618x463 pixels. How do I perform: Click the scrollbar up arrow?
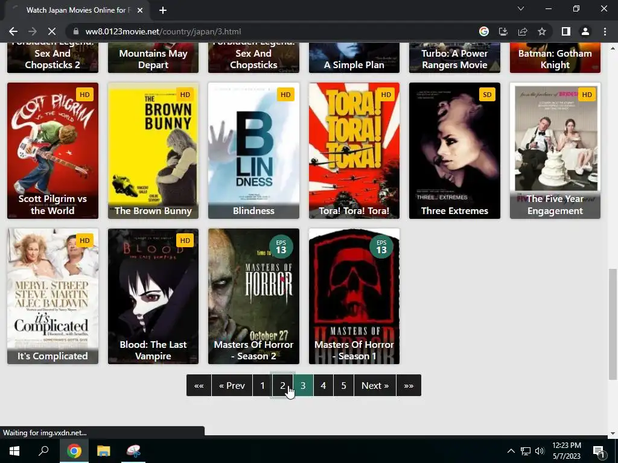click(613, 48)
